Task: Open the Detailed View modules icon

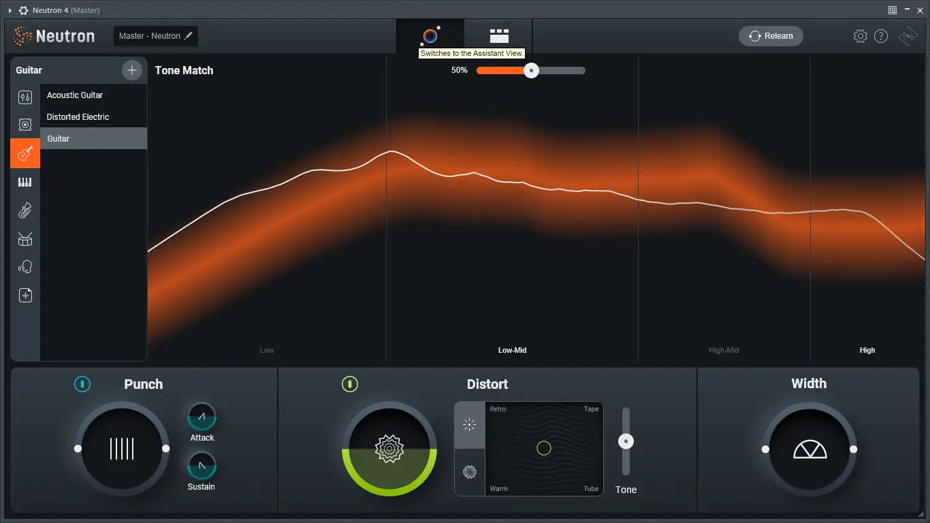Action: (x=499, y=36)
